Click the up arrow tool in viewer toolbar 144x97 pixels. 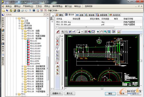pos(98,32)
